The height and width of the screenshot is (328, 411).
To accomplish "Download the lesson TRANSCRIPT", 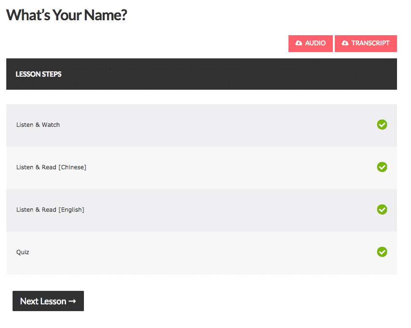I will coord(366,43).
